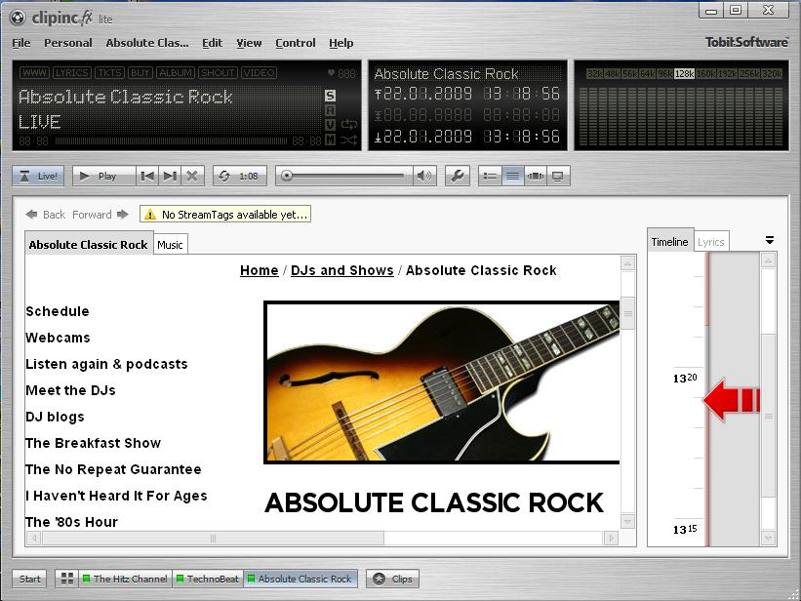Select the monitor display view icon

pos(558,177)
